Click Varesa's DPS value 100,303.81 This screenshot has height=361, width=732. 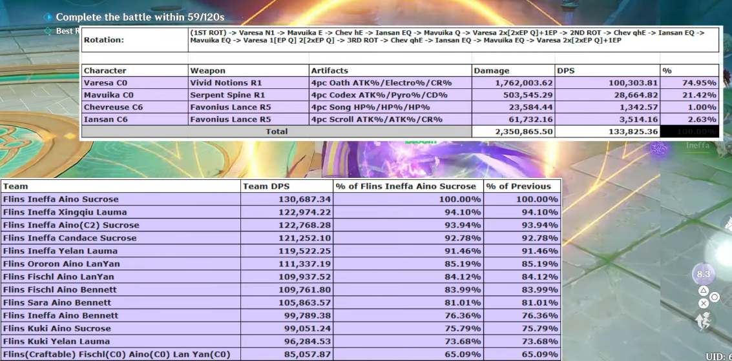tap(608, 83)
